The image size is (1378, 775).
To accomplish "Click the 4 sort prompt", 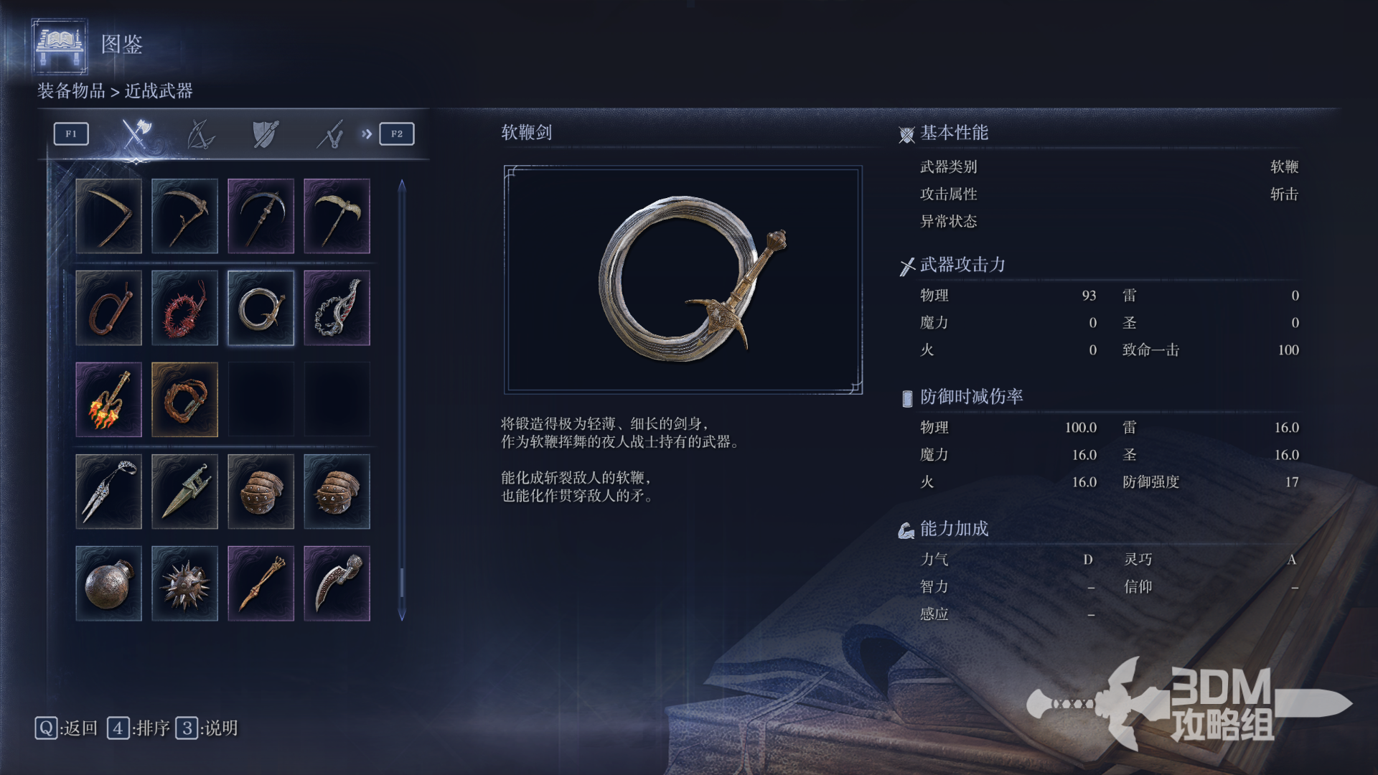I will 139,728.
